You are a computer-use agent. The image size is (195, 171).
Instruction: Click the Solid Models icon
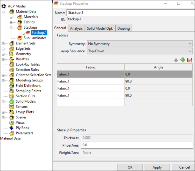tap(12, 101)
